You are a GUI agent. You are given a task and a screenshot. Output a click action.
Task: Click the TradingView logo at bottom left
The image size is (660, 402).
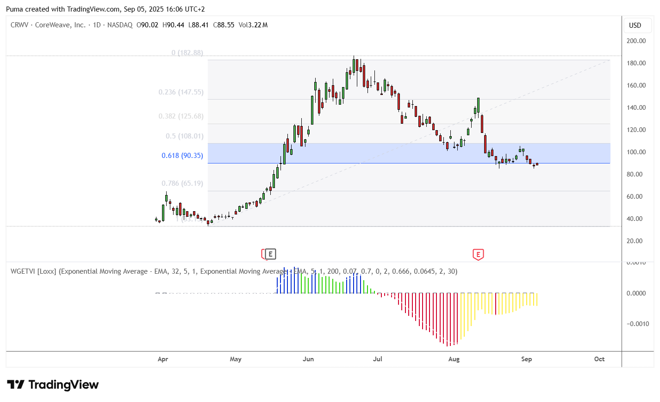(x=53, y=385)
